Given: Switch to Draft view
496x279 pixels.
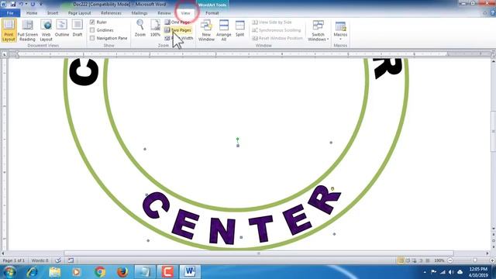Looking at the screenshot, I should tap(77, 29).
